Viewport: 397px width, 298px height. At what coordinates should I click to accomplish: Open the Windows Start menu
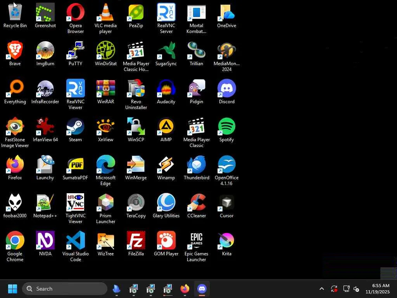(12, 289)
